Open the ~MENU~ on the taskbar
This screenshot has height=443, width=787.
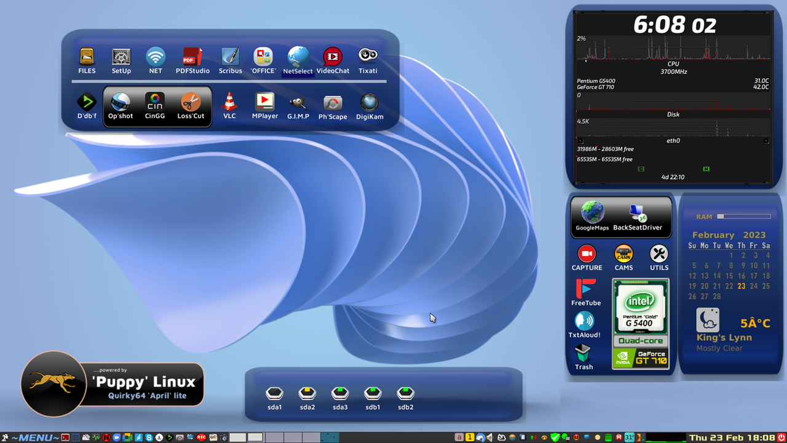[x=34, y=437]
